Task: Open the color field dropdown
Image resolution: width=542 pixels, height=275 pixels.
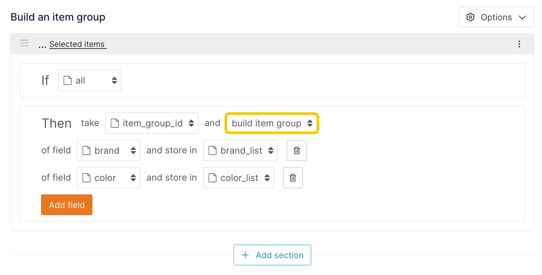Action: (109, 178)
